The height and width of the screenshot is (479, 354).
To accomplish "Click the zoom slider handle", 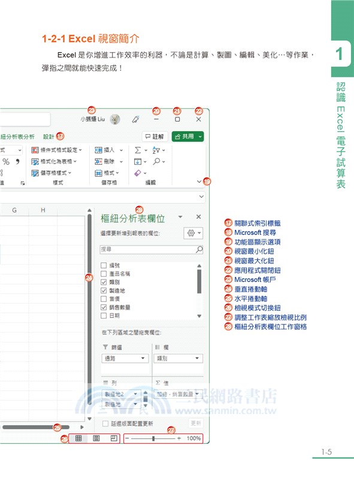I will (x=153, y=438).
